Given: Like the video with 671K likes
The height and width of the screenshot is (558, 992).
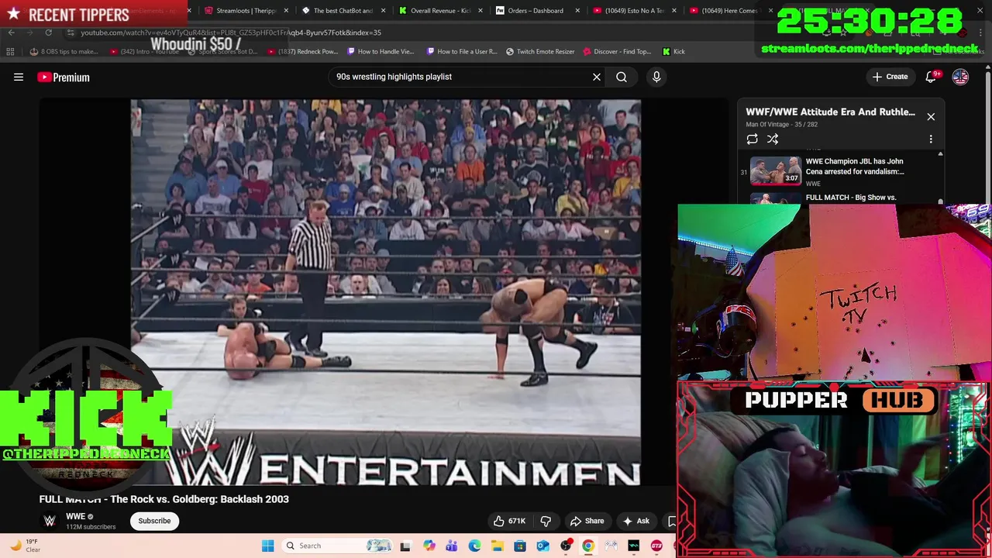Looking at the screenshot, I should [x=510, y=521].
